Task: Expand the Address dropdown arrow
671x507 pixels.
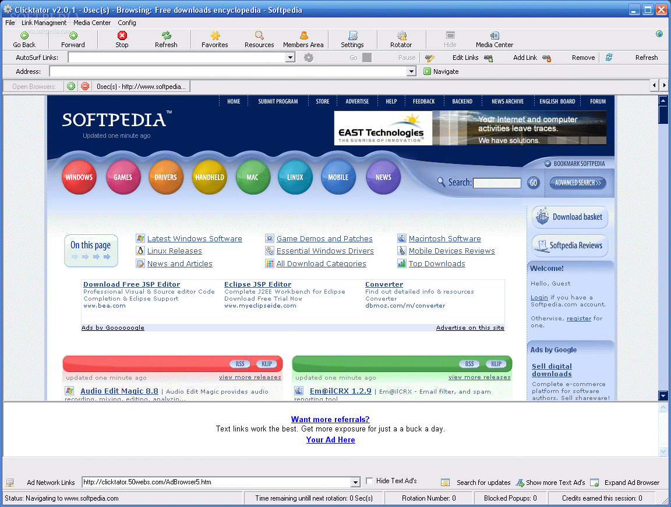Action: (411, 72)
